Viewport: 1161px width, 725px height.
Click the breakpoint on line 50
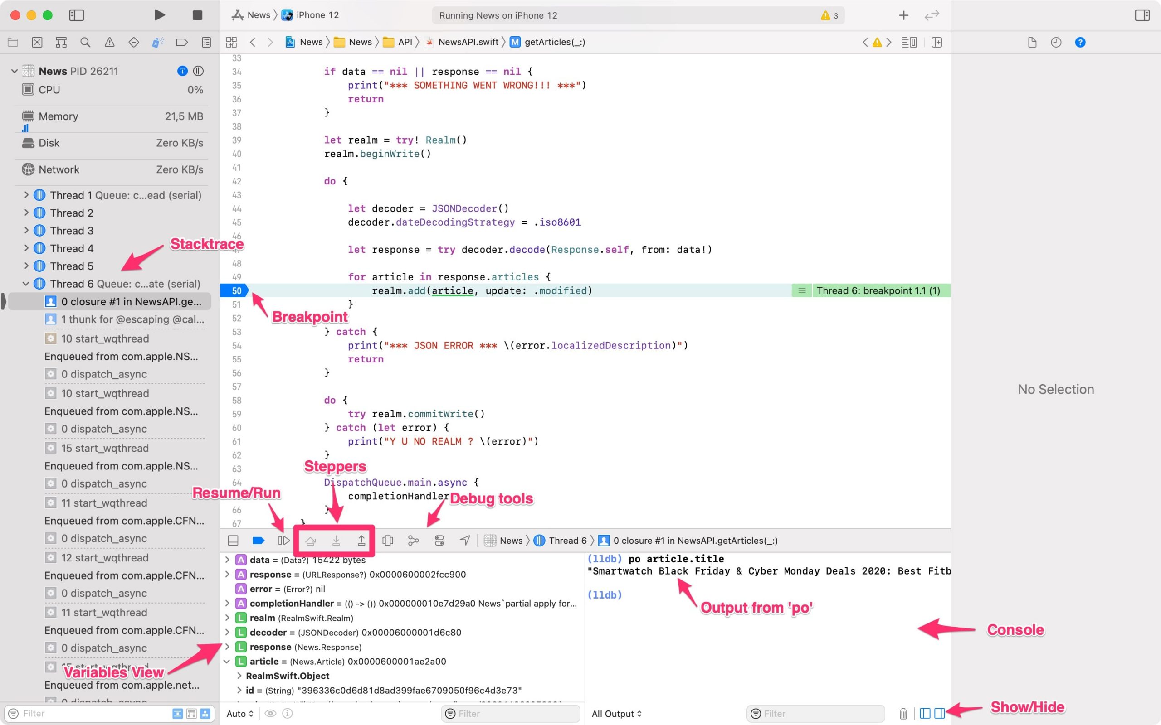234,290
